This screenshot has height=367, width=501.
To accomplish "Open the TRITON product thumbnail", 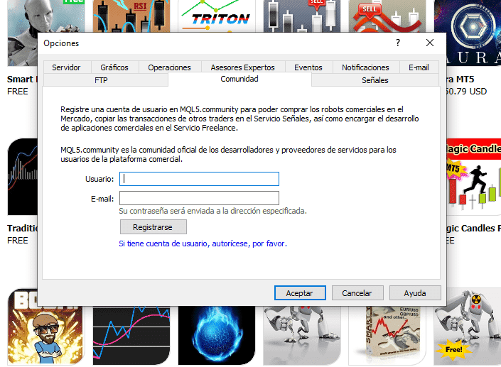I will coord(217,16).
